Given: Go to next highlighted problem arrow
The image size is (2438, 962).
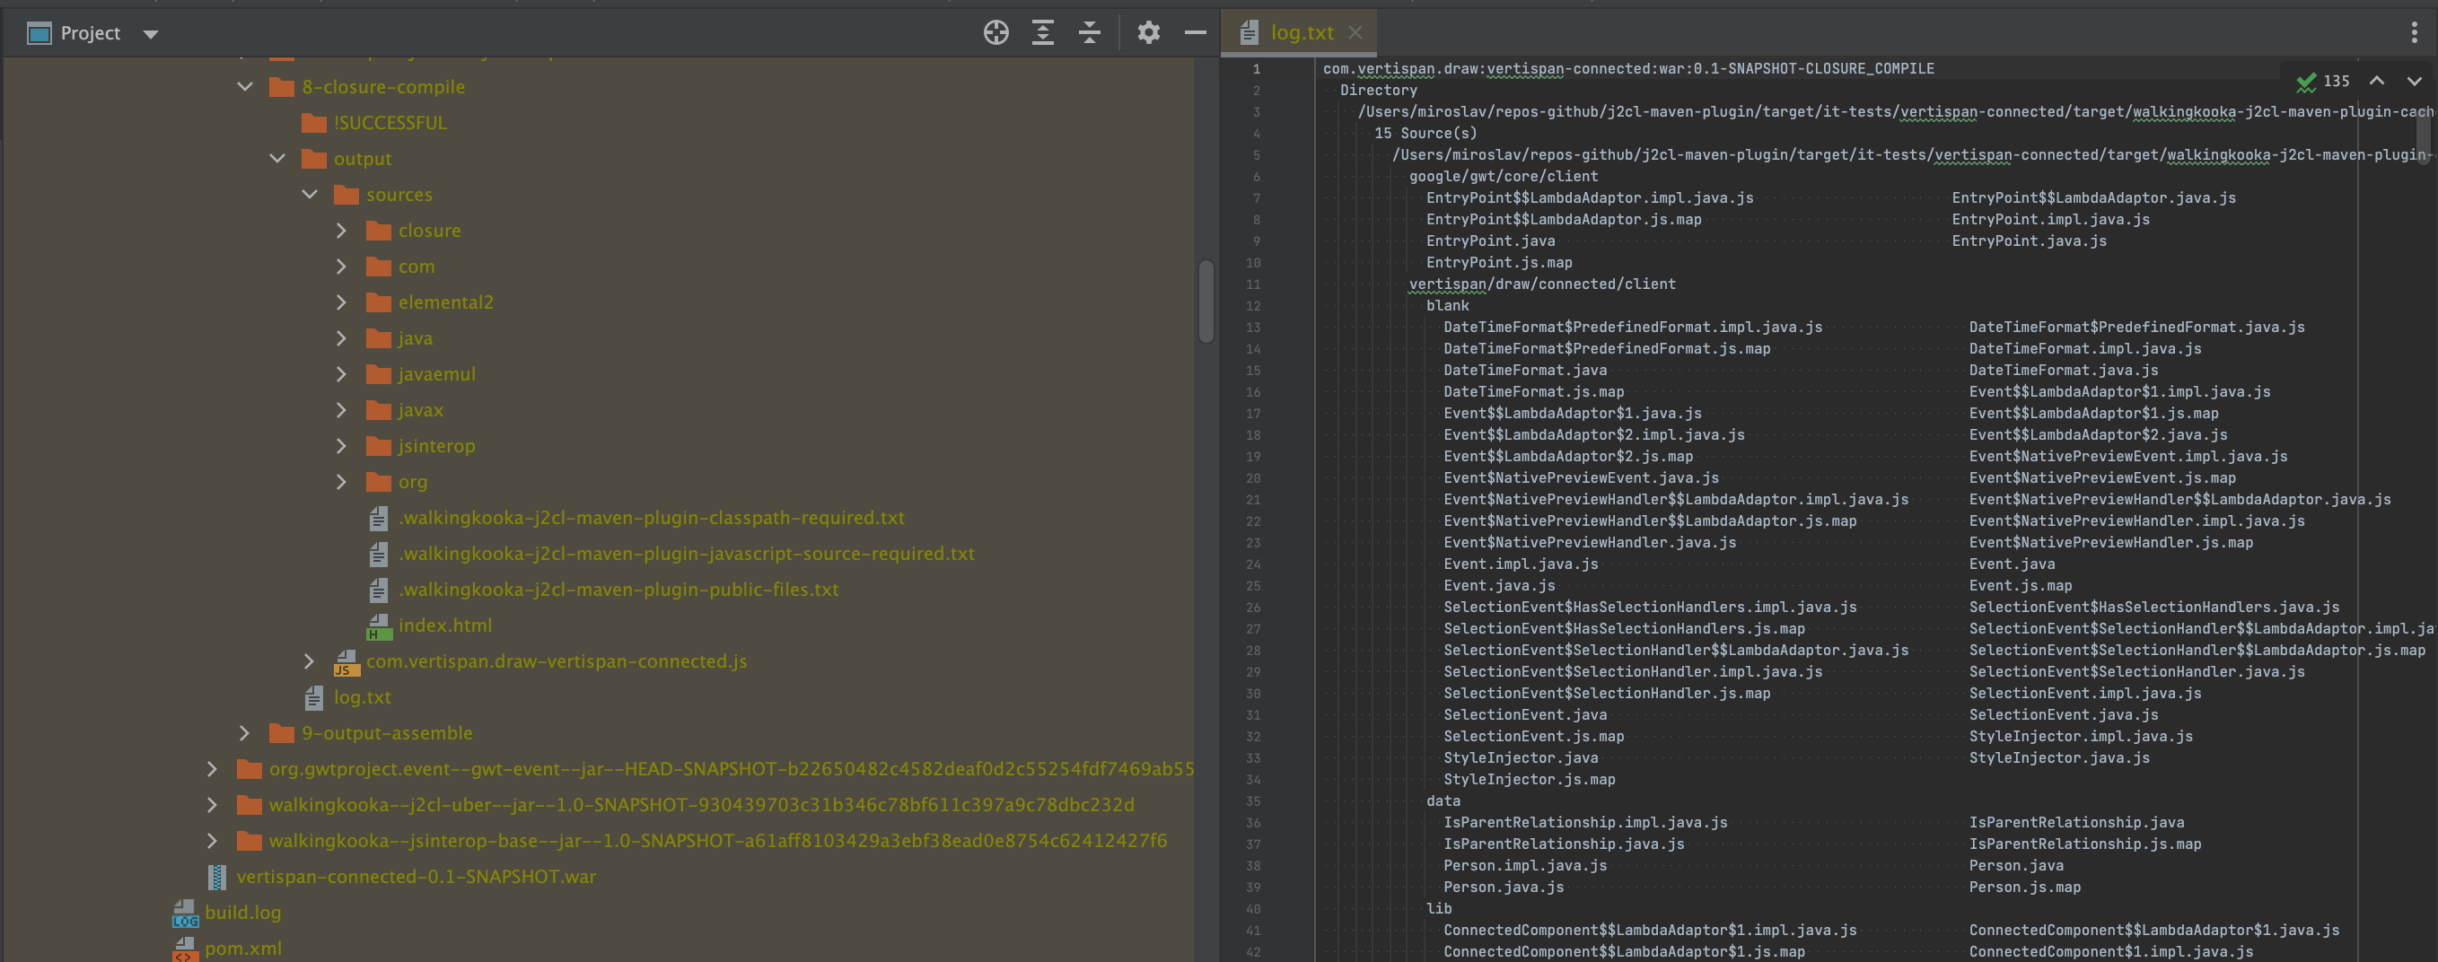Looking at the screenshot, I should 2415,82.
